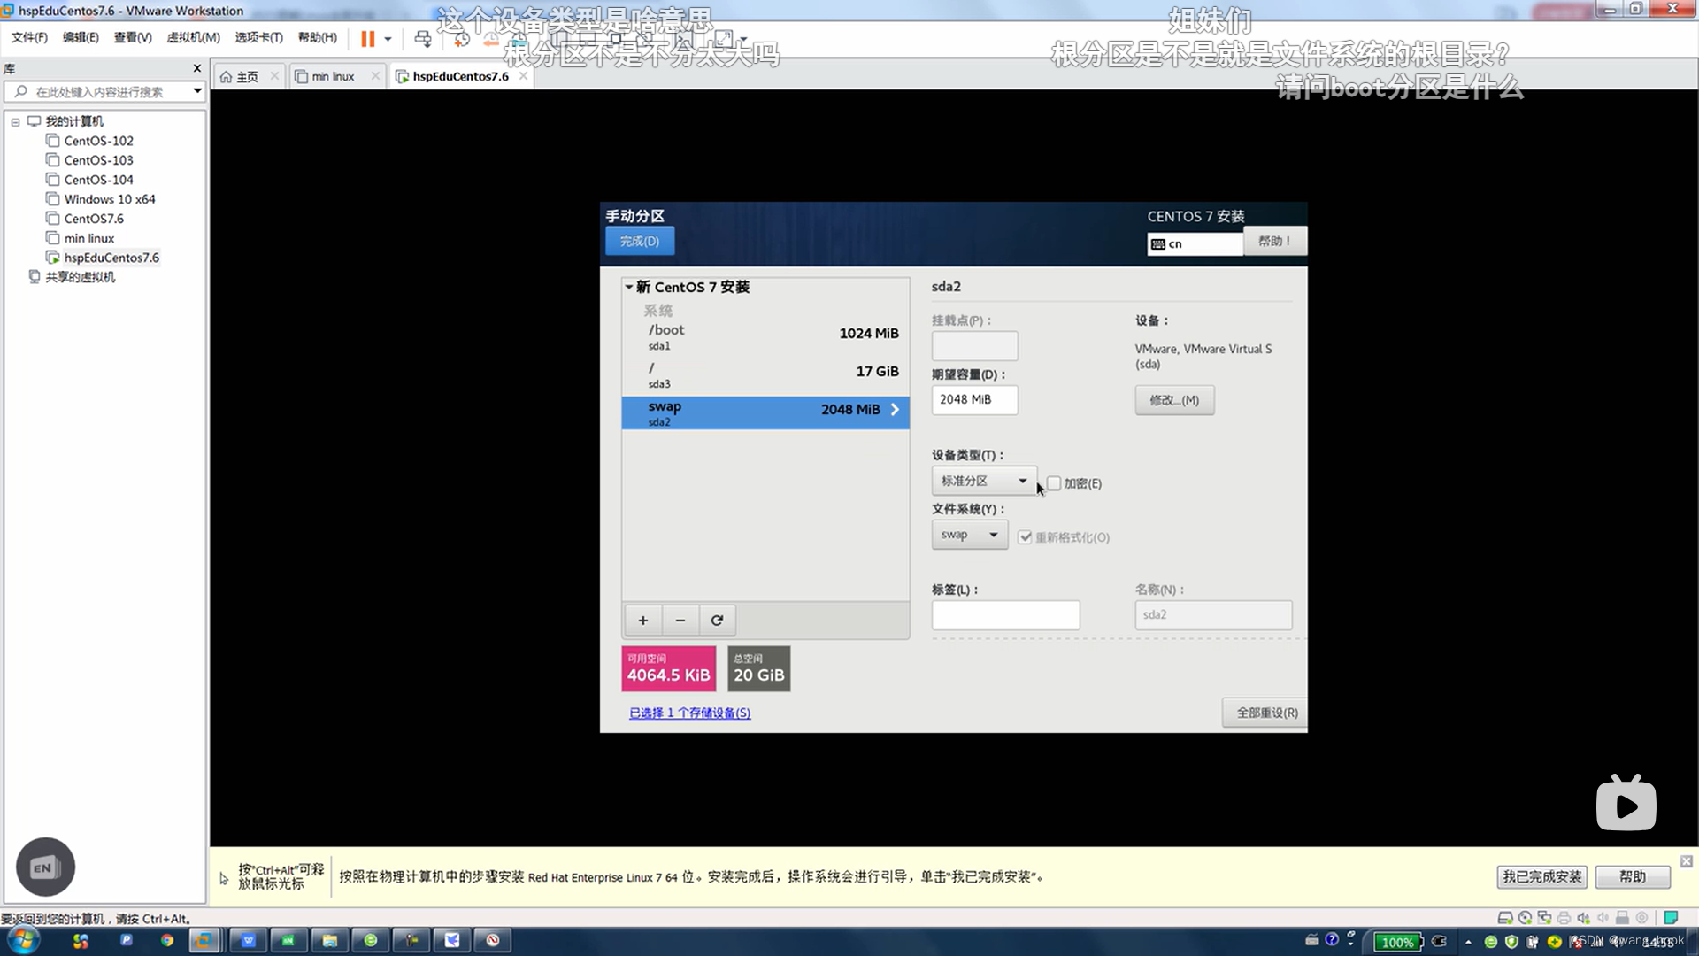This screenshot has width=1699, height=956.
Task: Open the 帮助(H) menu
Action: point(318,37)
